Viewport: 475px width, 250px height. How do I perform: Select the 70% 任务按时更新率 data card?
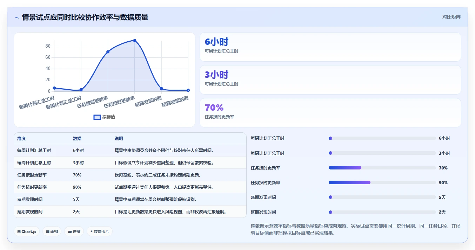point(330,113)
